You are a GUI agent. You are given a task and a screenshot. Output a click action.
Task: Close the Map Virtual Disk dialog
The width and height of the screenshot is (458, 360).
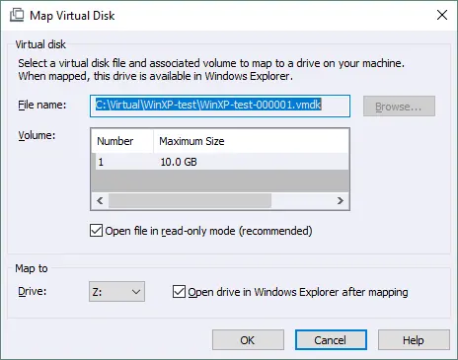point(442,15)
